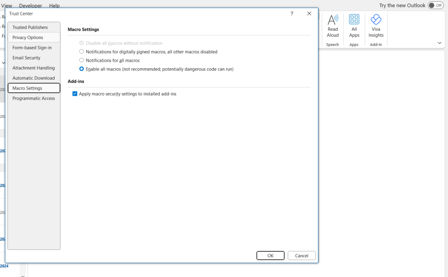
Task: Click the Trust Center help question mark
Action: click(292, 14)
